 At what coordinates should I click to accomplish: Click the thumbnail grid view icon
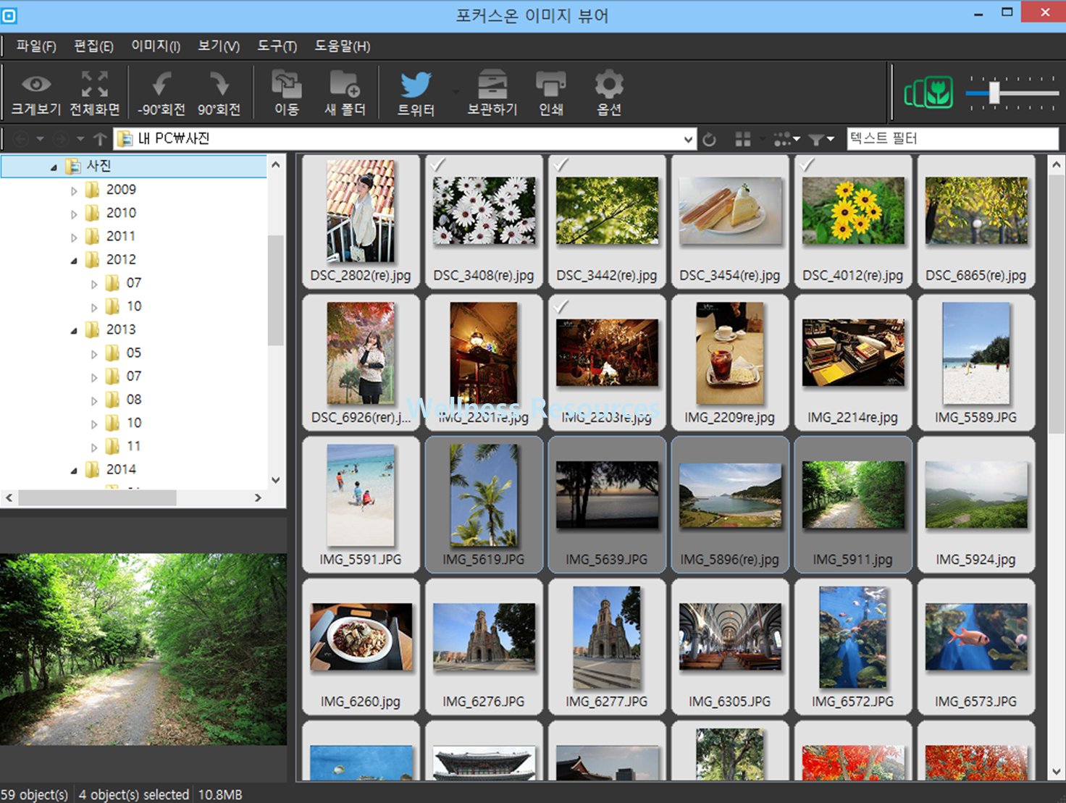(x=743, y=139)
